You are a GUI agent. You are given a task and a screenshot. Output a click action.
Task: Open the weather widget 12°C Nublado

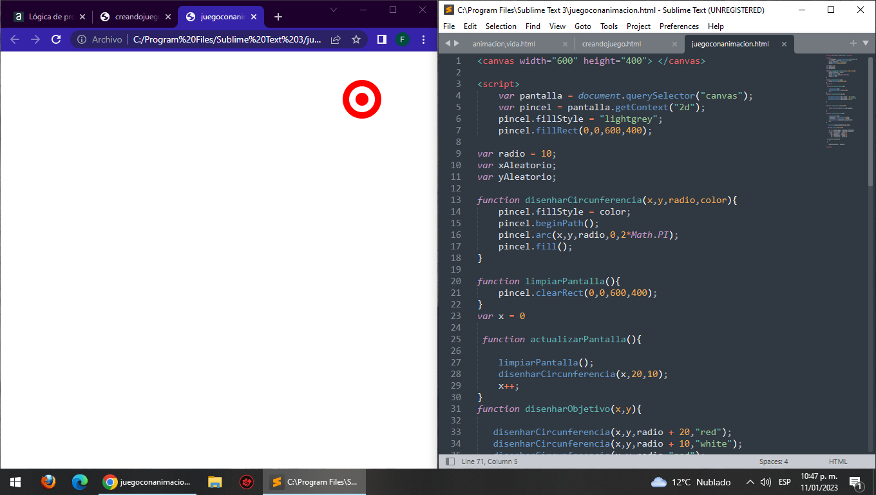[691, 482]
